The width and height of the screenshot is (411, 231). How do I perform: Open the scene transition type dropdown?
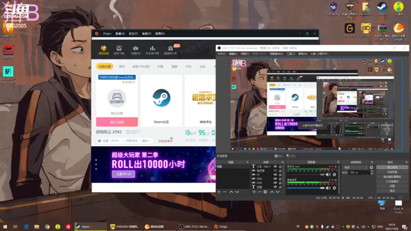click(356, 168)
